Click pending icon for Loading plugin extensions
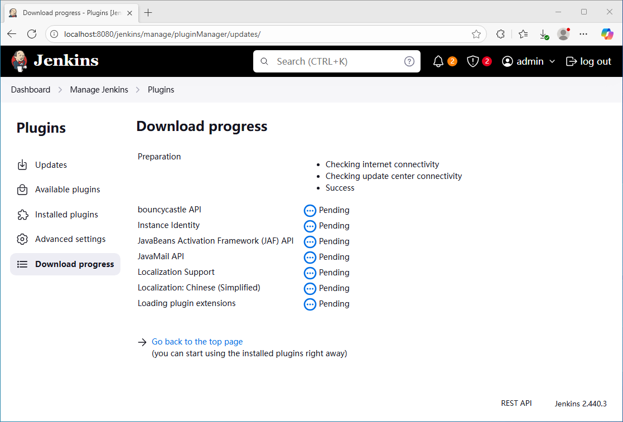 click(x=310, y=304)
